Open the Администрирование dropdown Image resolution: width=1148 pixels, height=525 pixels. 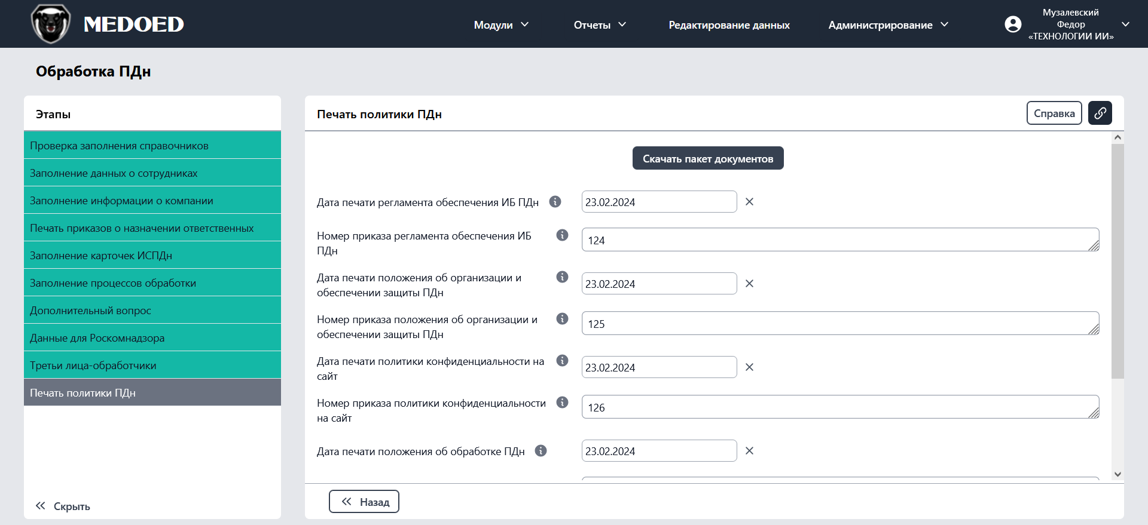[x=888, y=24]
